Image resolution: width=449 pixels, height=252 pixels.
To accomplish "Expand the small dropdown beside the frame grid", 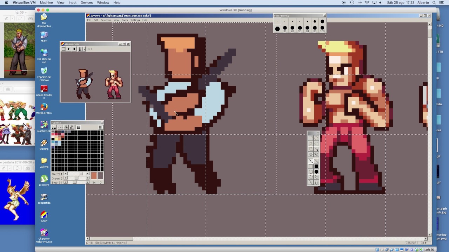I will point(84,49).
